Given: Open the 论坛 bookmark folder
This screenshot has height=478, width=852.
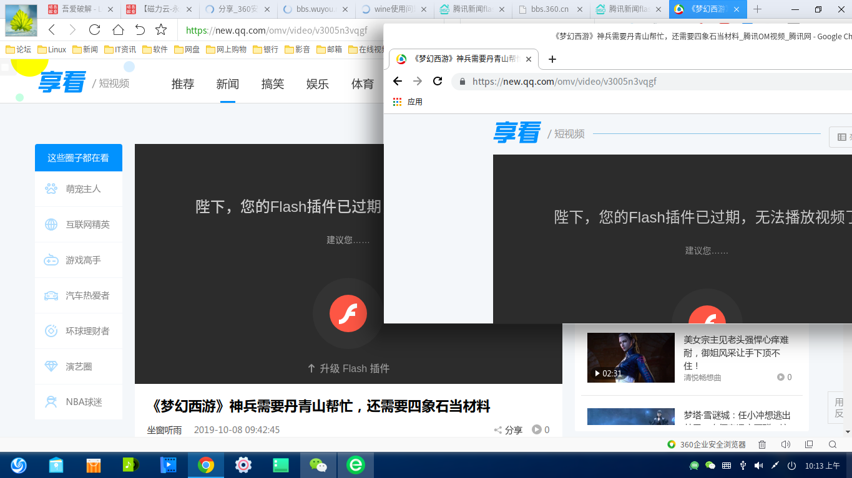Looking at the screenshot, I should (18, 49).
